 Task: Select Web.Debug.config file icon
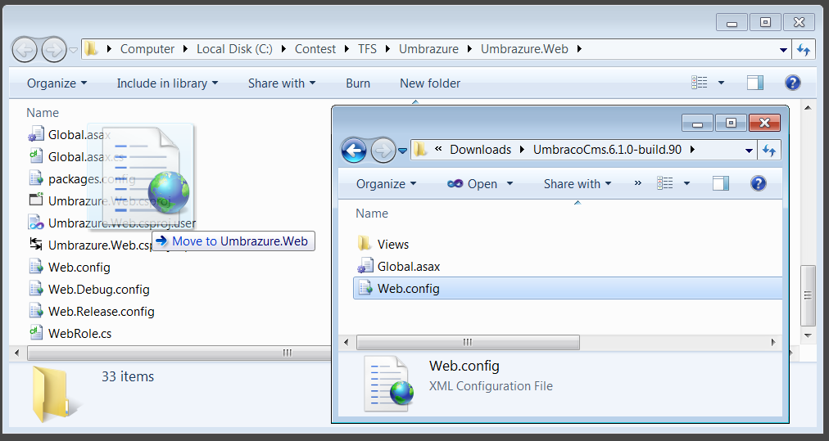[35, 289]
